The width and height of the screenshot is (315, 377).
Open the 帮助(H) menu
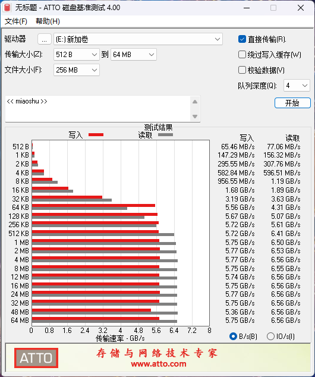pos(48,21)
